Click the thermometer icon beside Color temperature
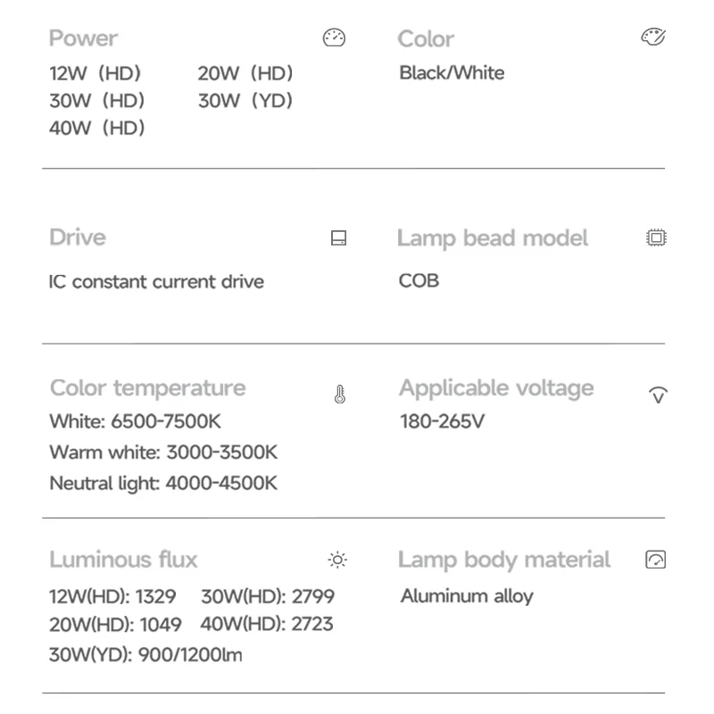This screenshot has height=714, width=714. point(340,394)
